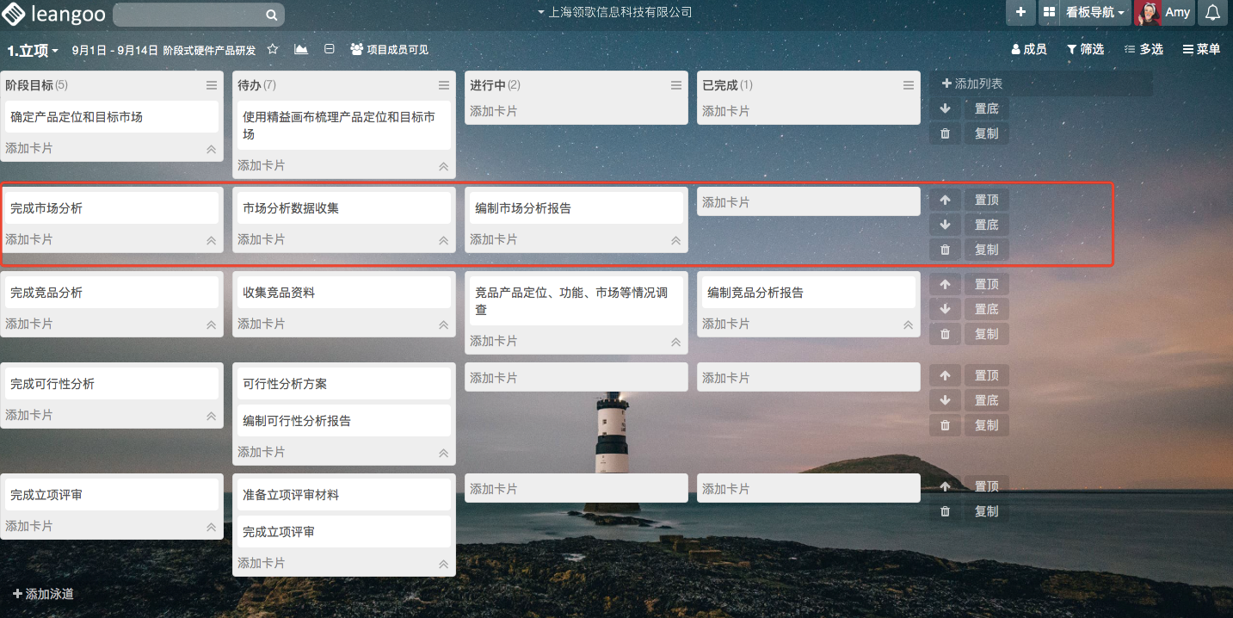1233x618 pixels.
Task: Open the 1.立项 board title dropdown
Action: tap(33, 50)
